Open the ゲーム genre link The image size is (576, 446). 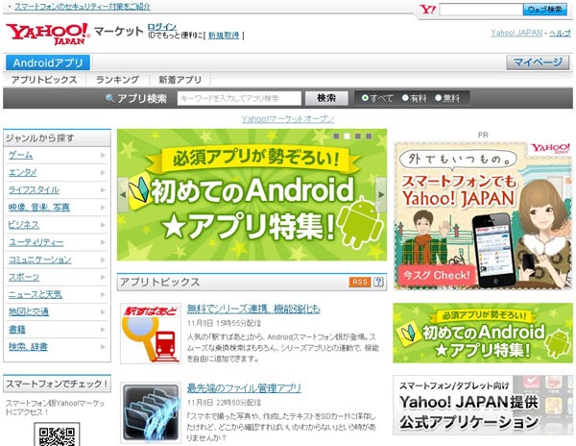pos(20,155)
